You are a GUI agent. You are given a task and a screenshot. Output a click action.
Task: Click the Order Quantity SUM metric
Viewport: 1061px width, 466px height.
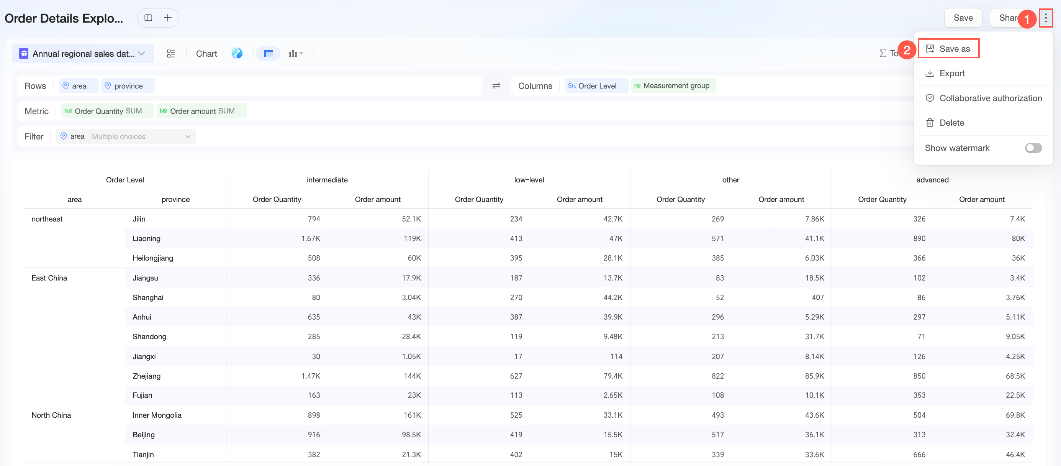point(108,111)
